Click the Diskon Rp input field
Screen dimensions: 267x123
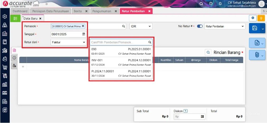pos(189,116)
